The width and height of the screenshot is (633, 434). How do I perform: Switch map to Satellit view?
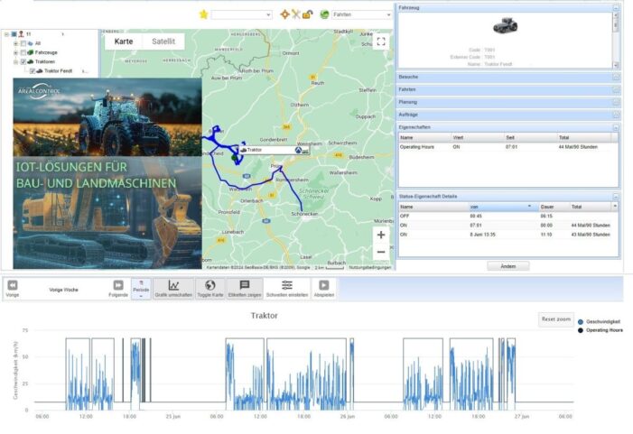point(163,42)
